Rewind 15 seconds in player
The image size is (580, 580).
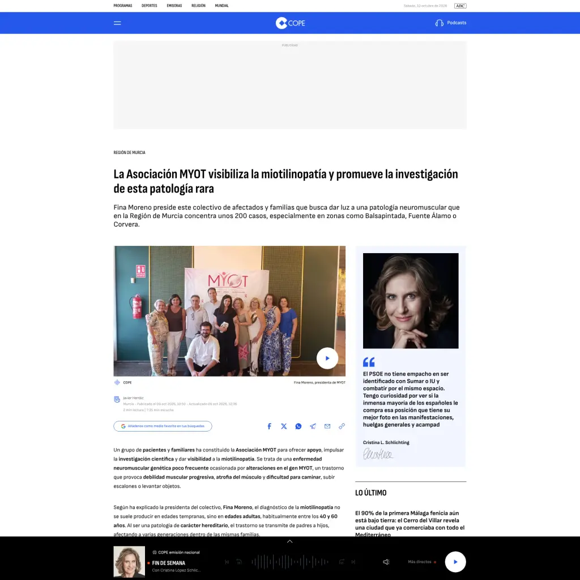coord(239,562)
